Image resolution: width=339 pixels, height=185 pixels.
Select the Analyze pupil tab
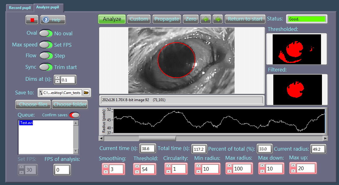click(x=48, y=7)
